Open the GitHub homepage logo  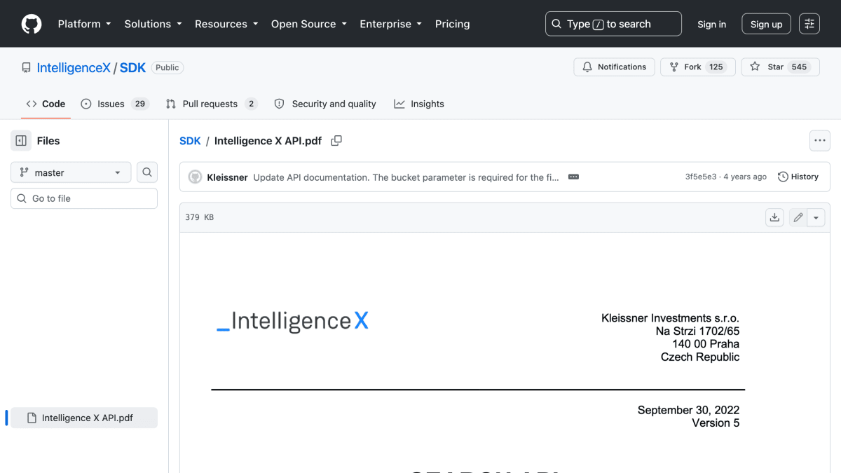(x=32, y=24)
